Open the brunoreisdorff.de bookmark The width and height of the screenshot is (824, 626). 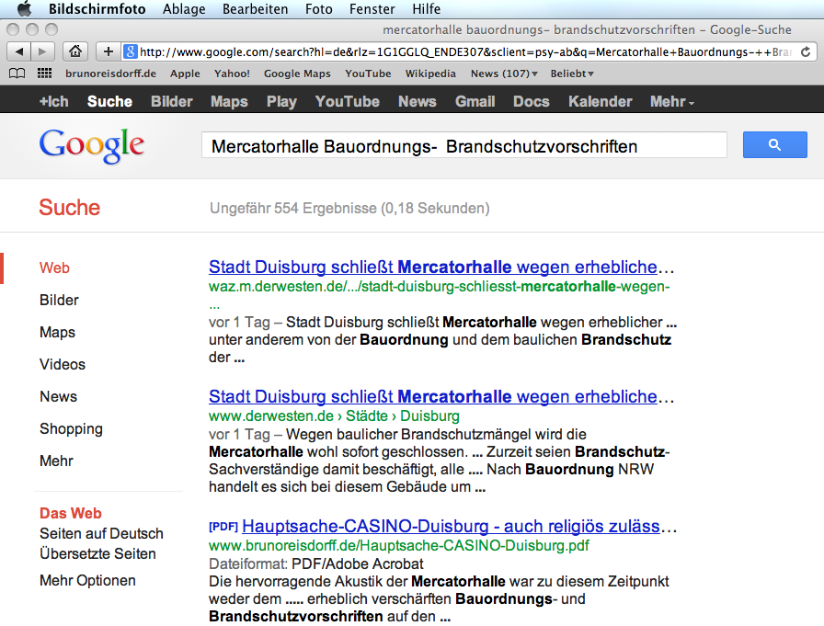click(111, 74)
